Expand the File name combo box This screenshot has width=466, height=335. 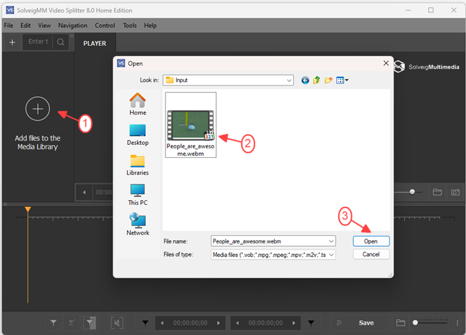coord(330,241)
